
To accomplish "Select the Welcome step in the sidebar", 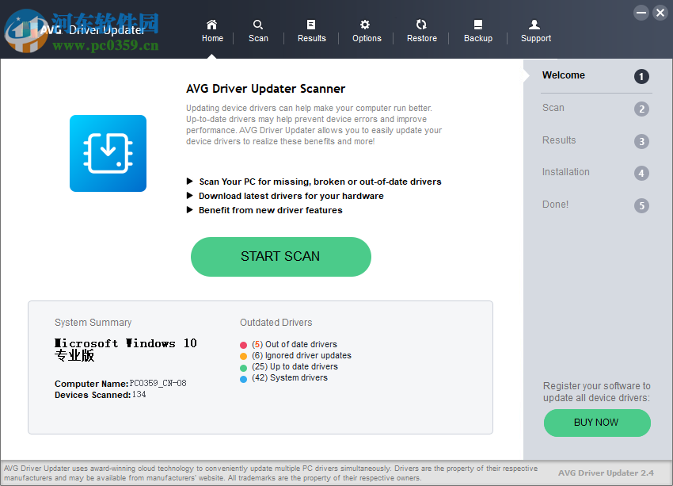I will tap(563, 75).
